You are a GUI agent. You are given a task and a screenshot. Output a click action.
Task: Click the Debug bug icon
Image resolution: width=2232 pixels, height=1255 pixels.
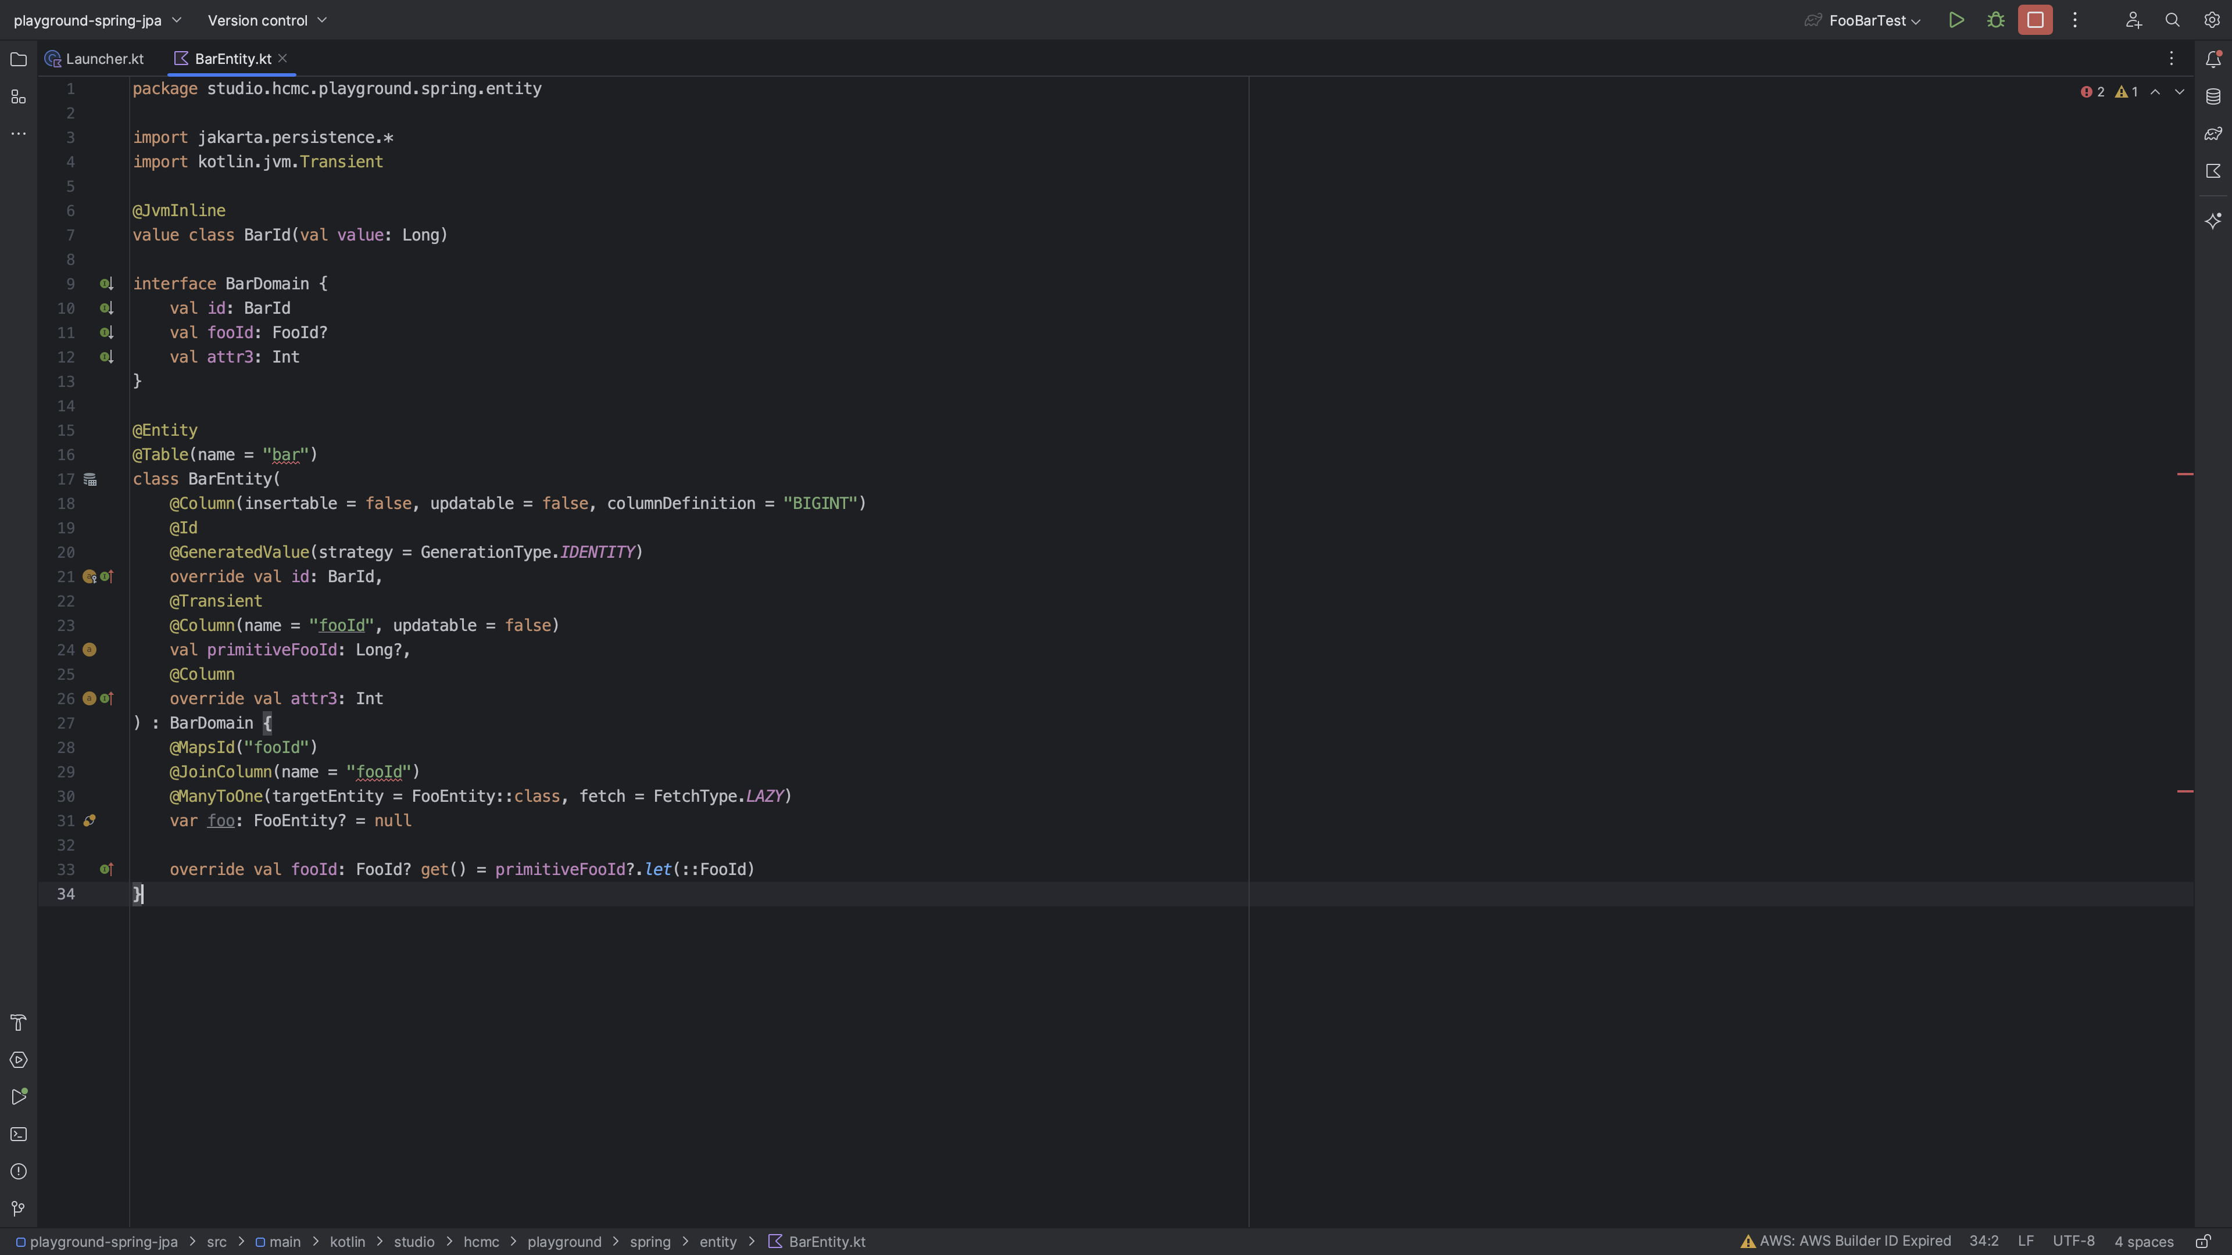(x=1995, y=20)
